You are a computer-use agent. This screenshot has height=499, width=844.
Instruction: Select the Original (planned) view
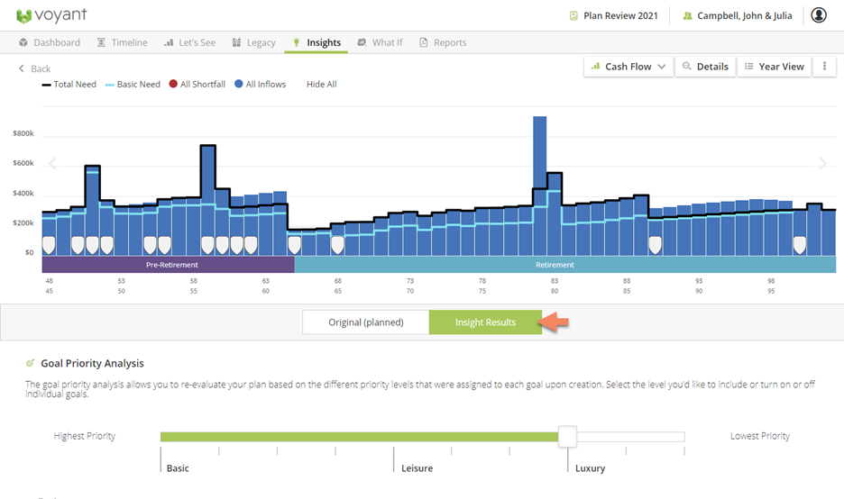click(x=365, y=322)
